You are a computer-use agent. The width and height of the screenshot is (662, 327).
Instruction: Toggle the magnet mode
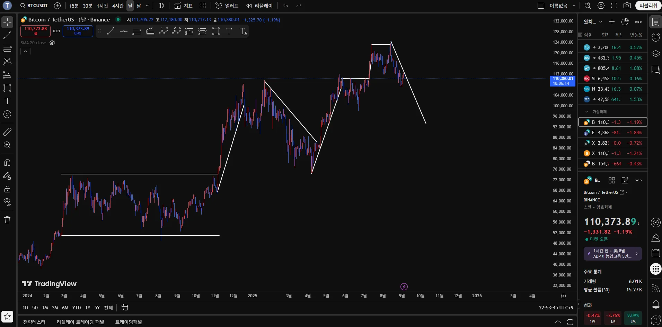7,163
